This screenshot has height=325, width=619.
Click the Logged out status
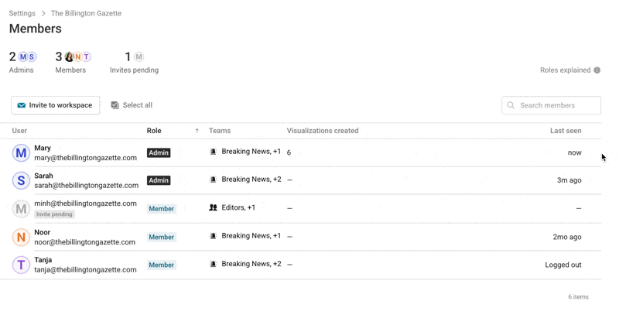click(563, 265)
